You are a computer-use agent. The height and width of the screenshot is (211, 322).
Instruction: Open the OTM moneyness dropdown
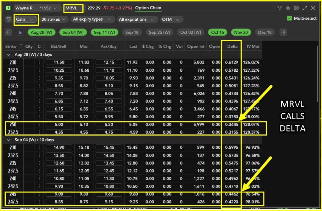[x=172, y=19]
